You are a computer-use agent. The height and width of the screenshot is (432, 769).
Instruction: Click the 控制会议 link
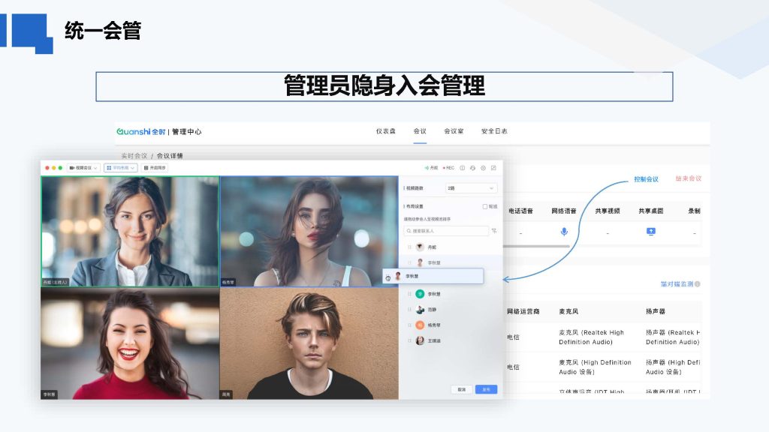point(646,179)
